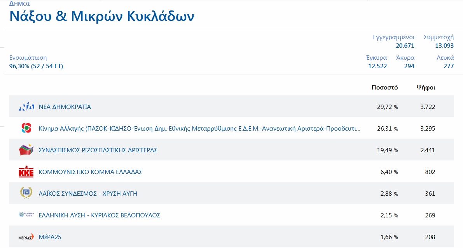
Task: Click the ΜέΡΑ25 party name
Action: pos(50,237)
